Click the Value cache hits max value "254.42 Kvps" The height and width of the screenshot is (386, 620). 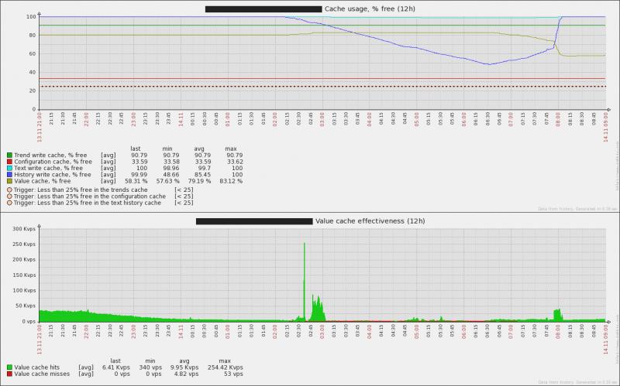point(226,367)
